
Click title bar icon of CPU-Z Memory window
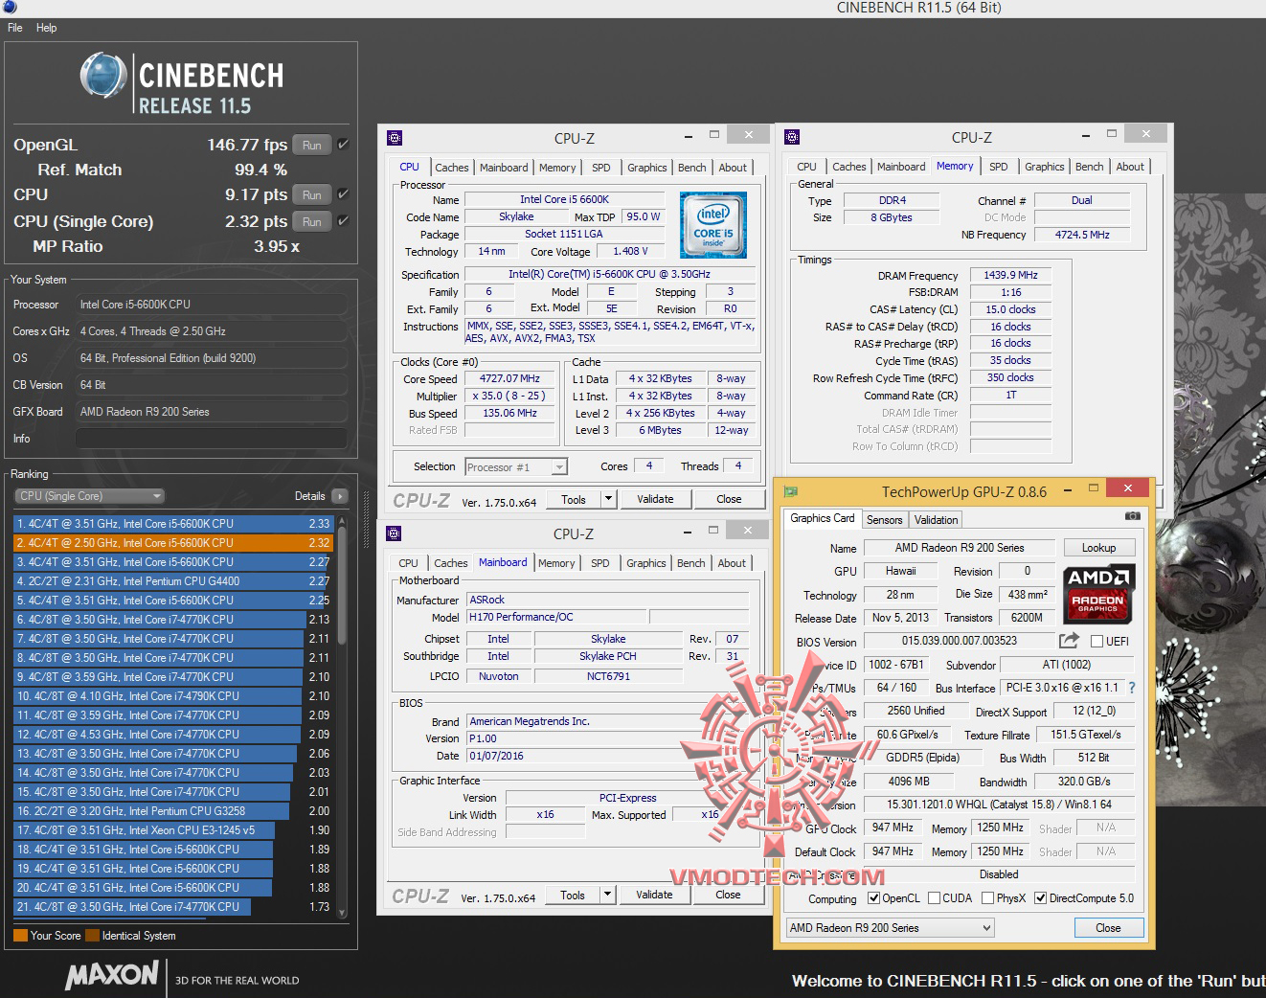point(792,137)
